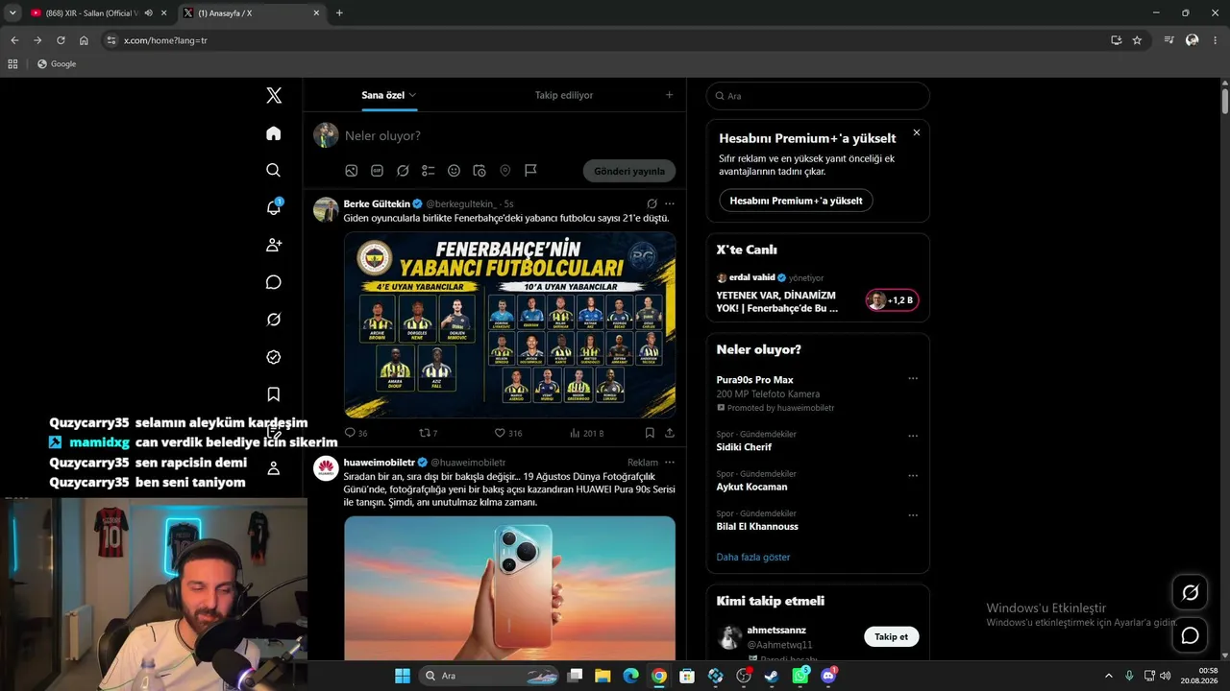Viewport: 1230px width, 691px height.
Task: Open more menu for Sidiki Cherif trend
Action: [x=913, y=435]
